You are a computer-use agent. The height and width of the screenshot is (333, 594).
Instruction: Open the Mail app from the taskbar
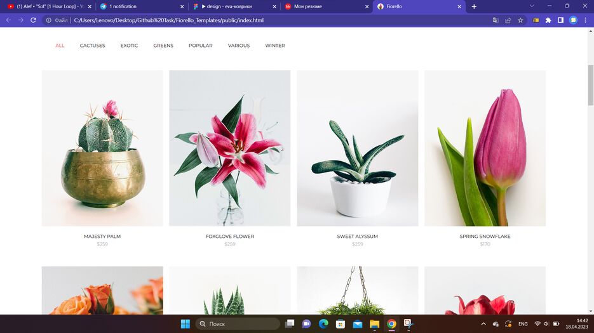pos(358,324)
